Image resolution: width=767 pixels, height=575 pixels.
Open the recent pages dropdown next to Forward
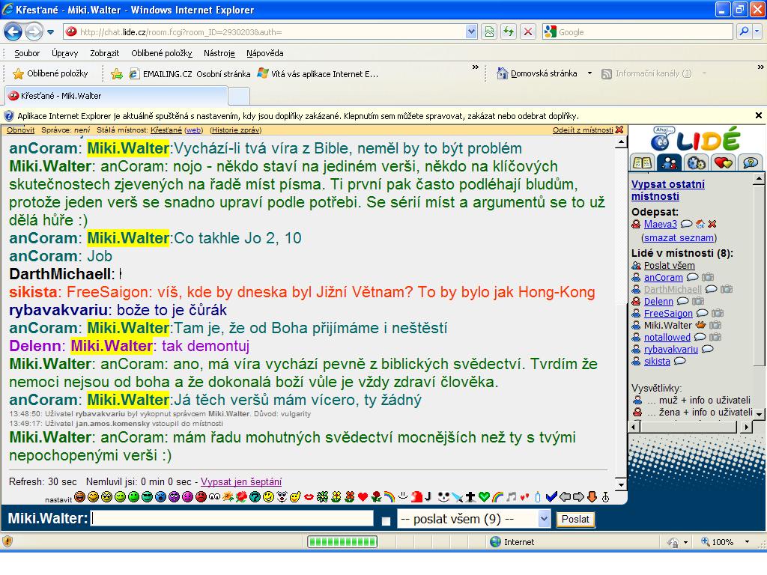[x=50, y=32]
